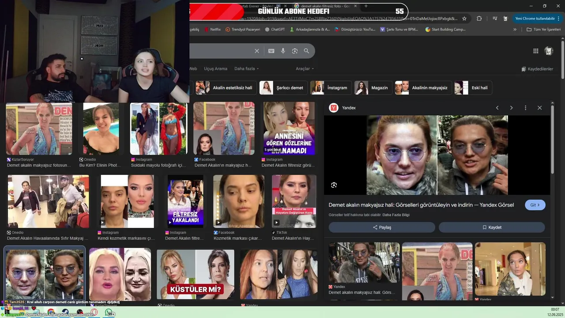Open Şarkı Tonu ve BPM bookmark
Screen dimensions: 565x318
[399, 30]
